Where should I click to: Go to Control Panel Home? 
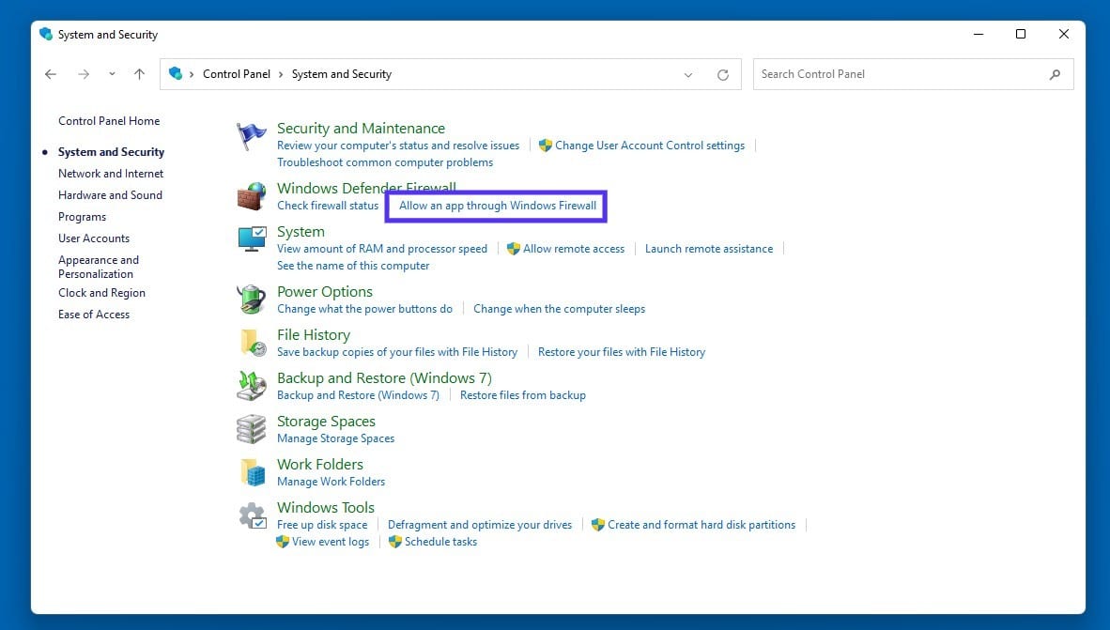(x=109, y=120)
